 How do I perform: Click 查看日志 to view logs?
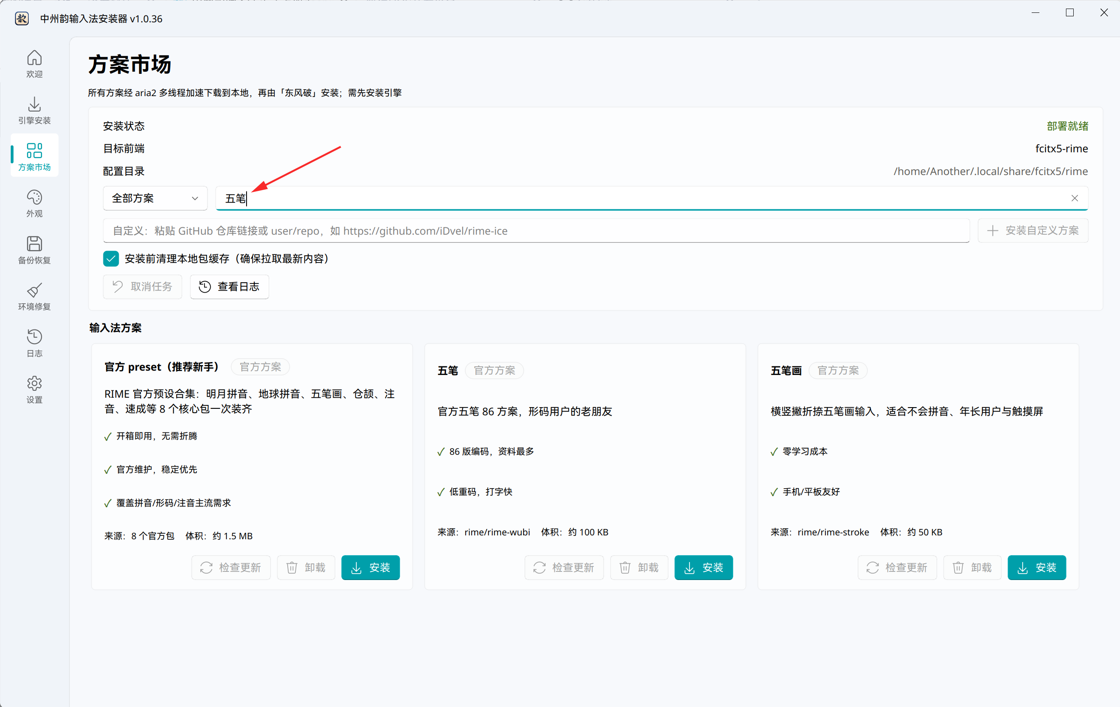(x=229, y=287)
